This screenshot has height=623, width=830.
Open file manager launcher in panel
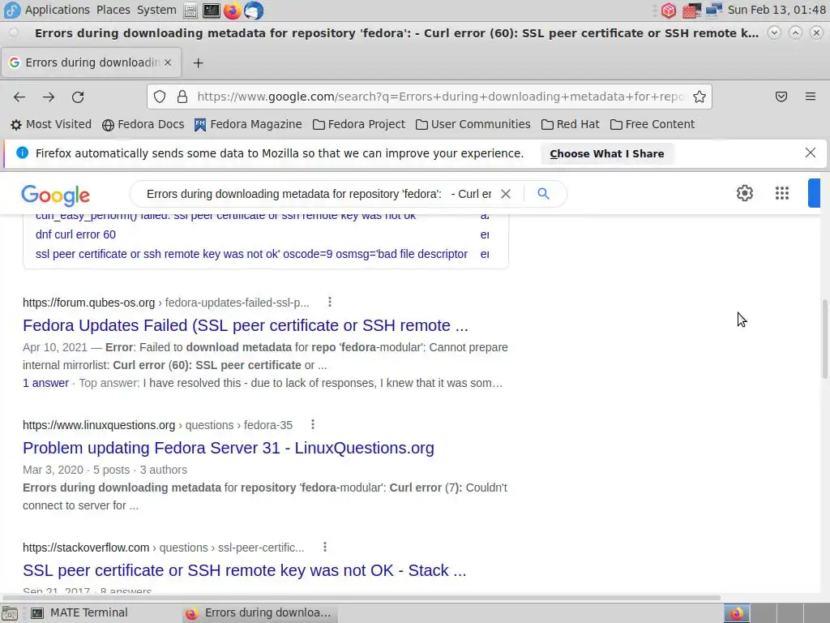coord(190,10)
